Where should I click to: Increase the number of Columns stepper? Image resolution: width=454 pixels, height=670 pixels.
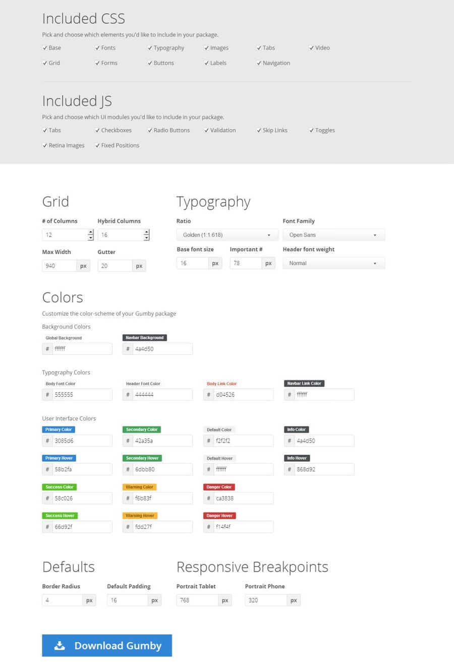tap(91, 232)
